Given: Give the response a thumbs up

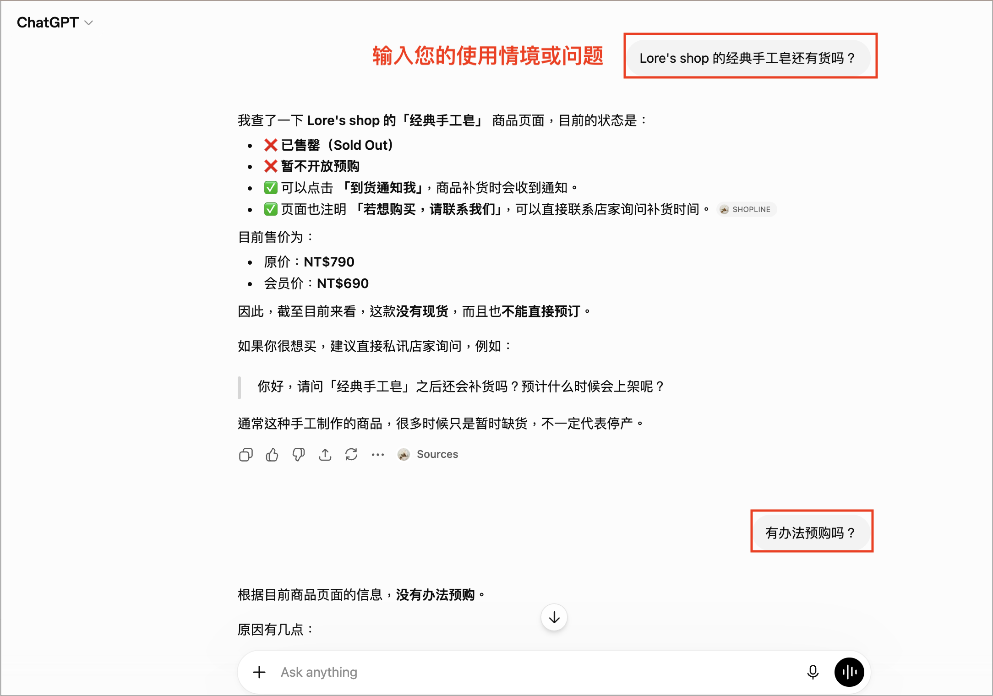Looking at the screenshot, I should pos(272,455).
